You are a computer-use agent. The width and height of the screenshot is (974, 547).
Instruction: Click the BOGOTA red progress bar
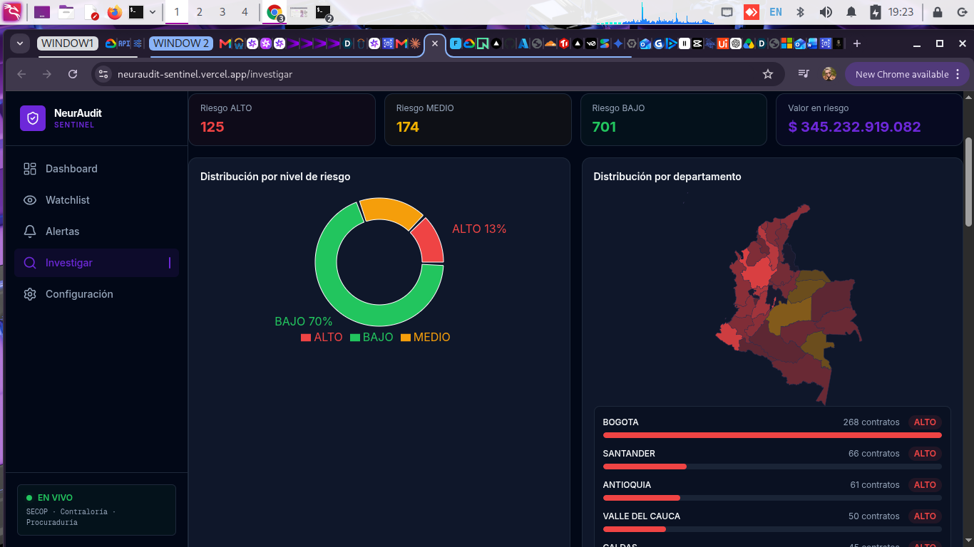coord(772,435)
